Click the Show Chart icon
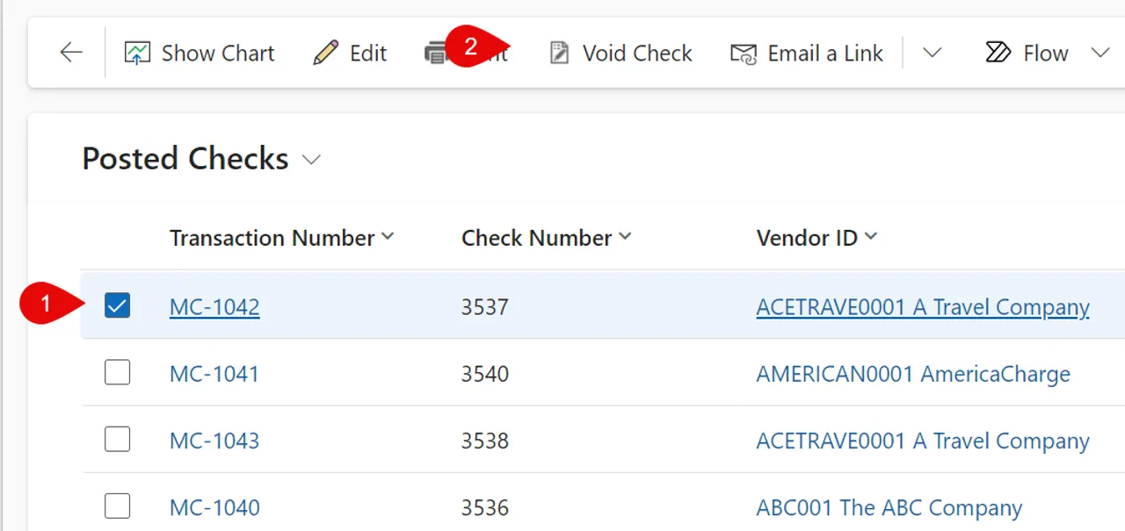This screenshot has width=1125, height=531. [137, 54]
